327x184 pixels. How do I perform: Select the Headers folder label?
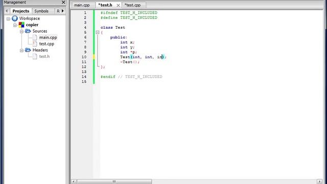tap(40, 50)
